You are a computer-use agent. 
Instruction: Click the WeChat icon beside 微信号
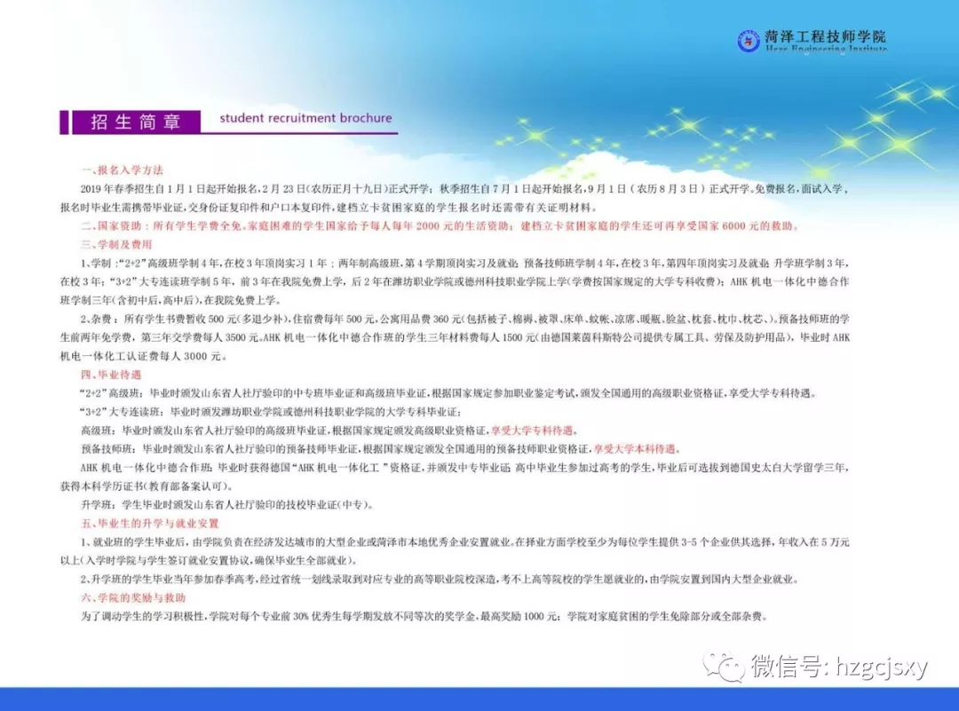[725, 666]
